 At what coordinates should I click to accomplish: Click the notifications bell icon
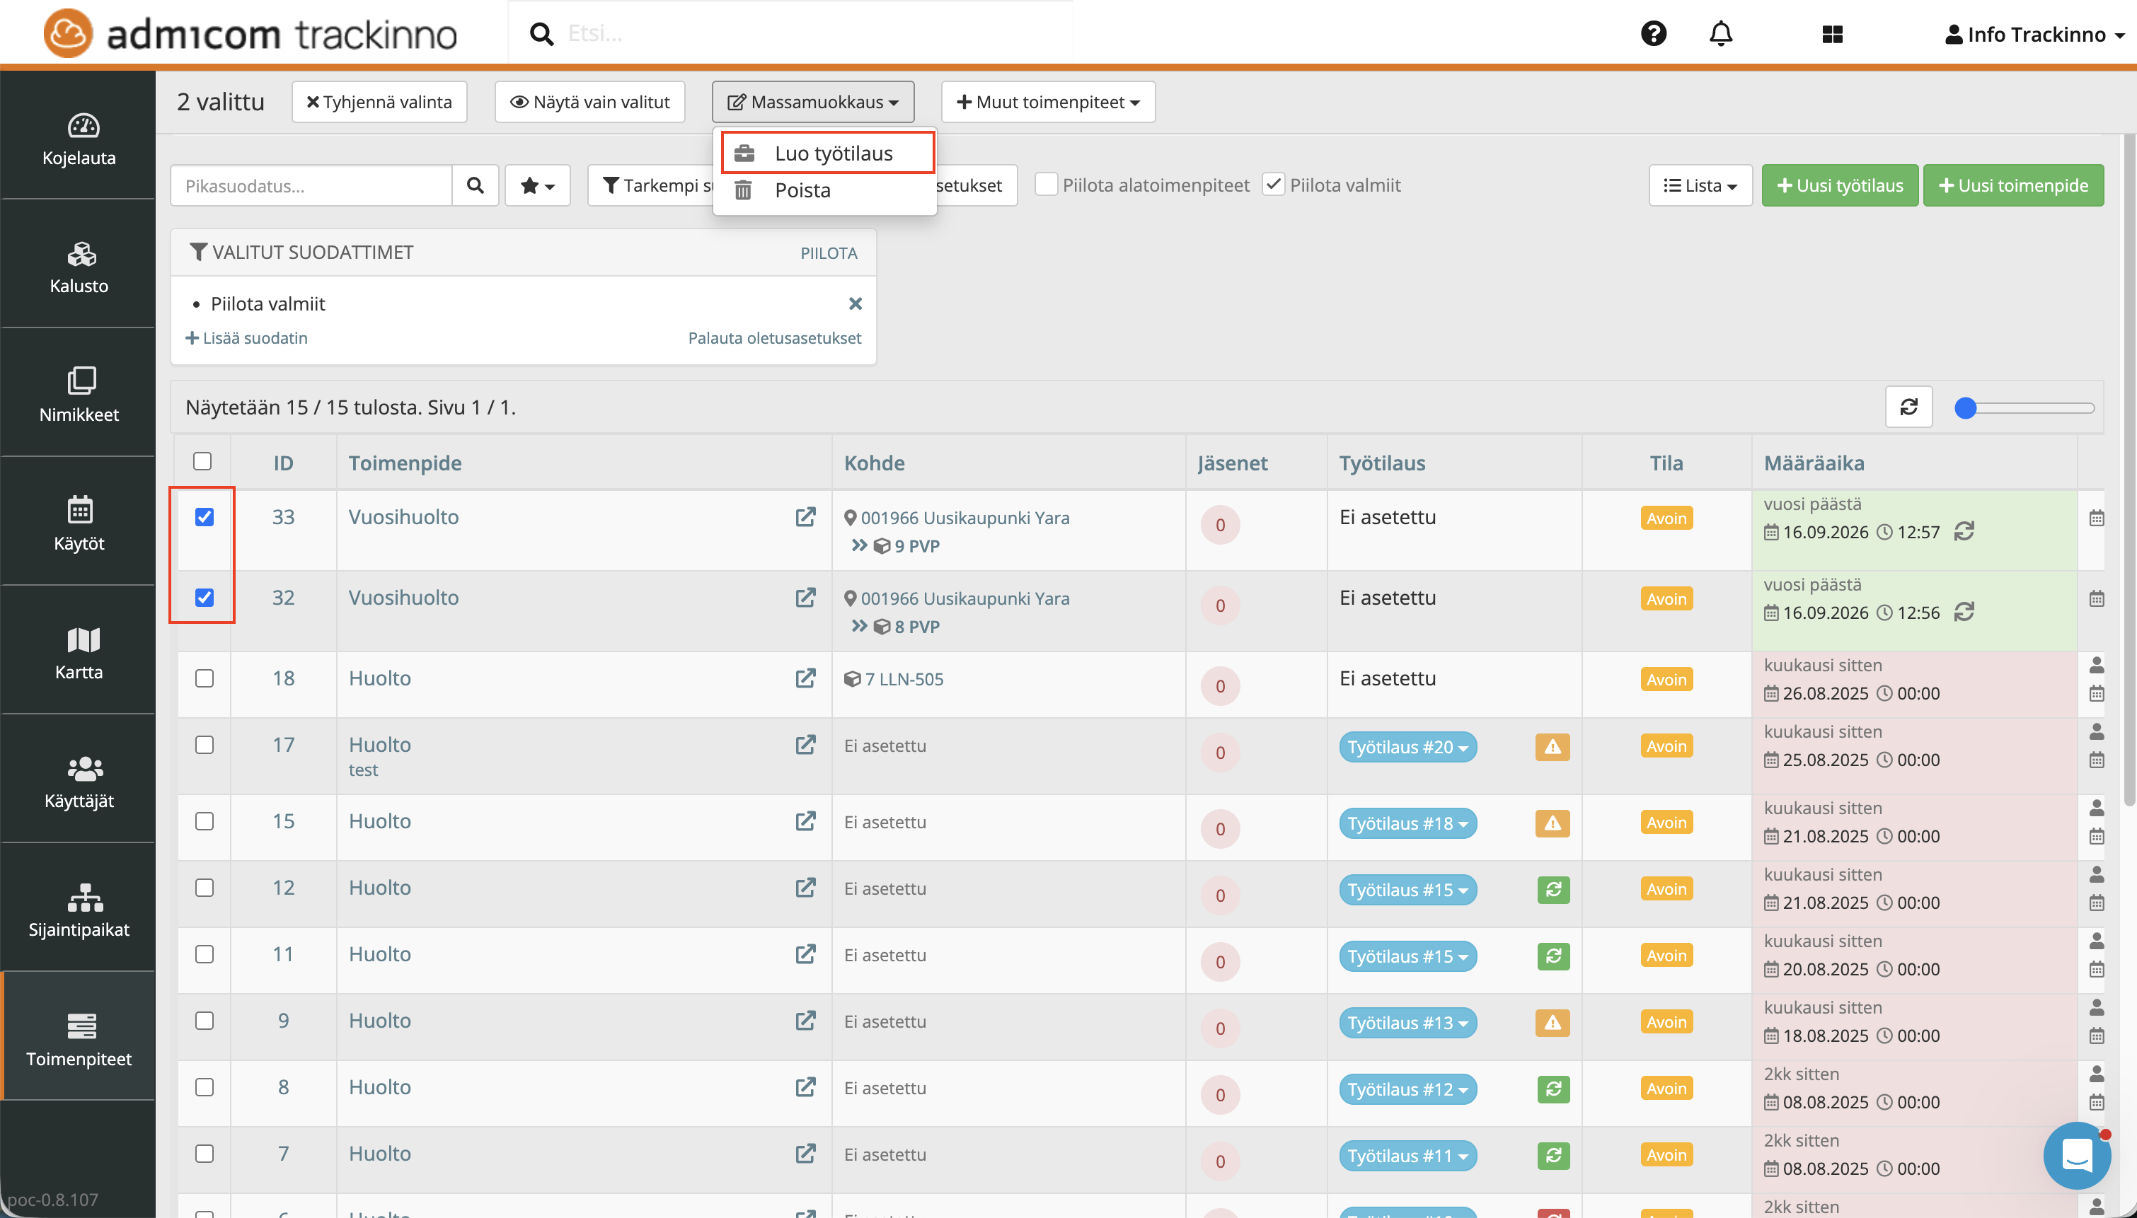pyautogui.click(x=1720, y=34)
